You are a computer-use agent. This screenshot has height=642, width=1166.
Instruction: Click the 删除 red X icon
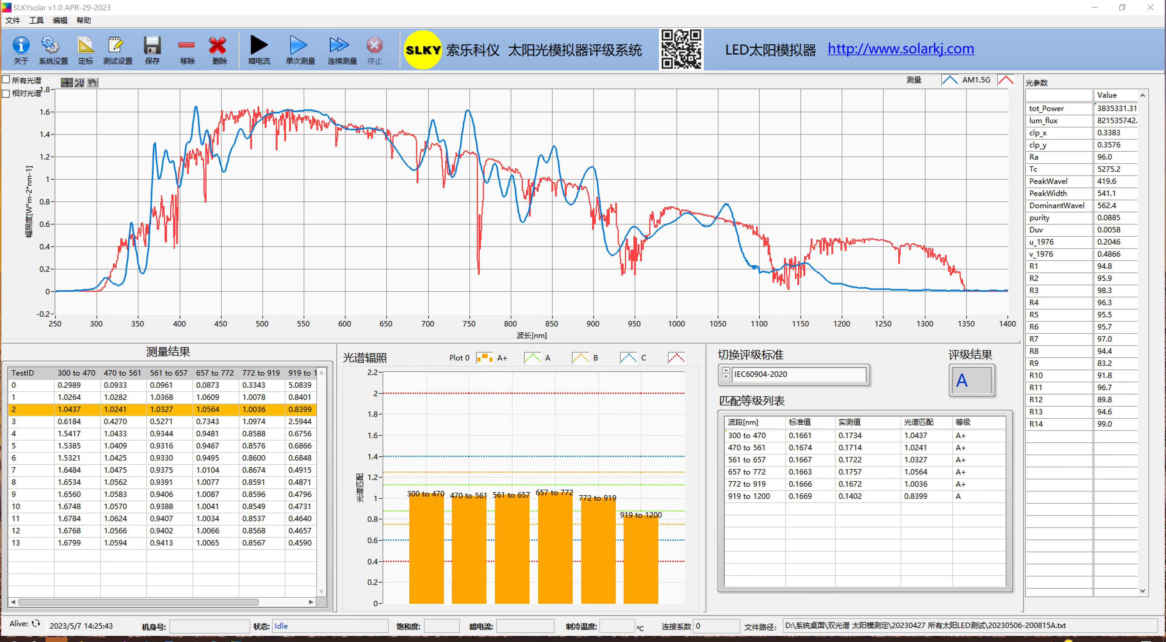point(218,46)
